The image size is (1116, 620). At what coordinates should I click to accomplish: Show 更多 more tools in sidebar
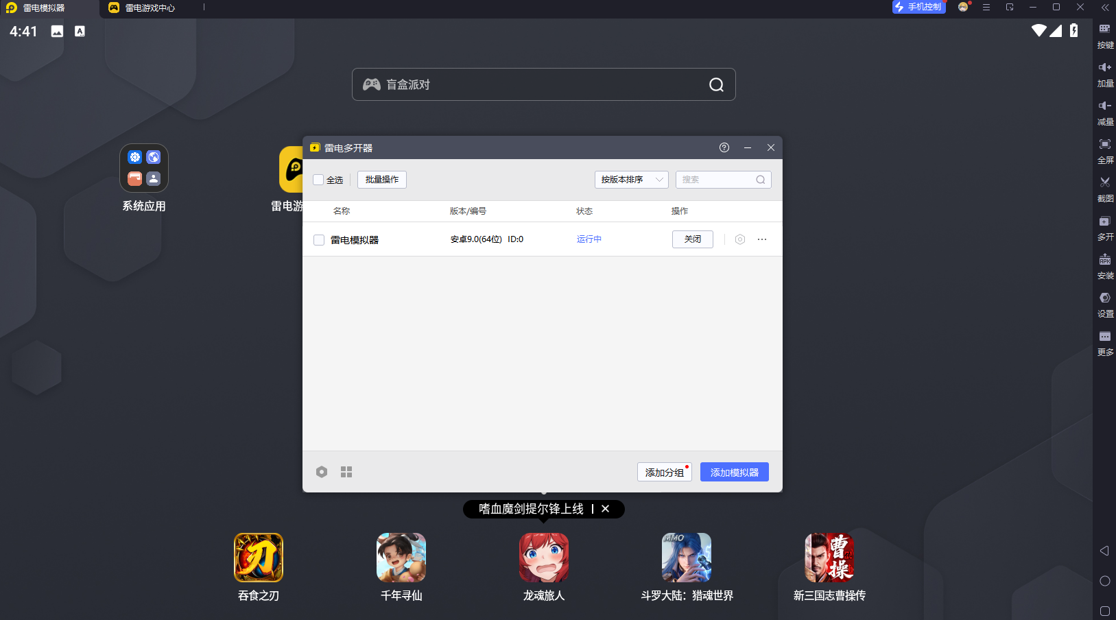coord(1105,342)
